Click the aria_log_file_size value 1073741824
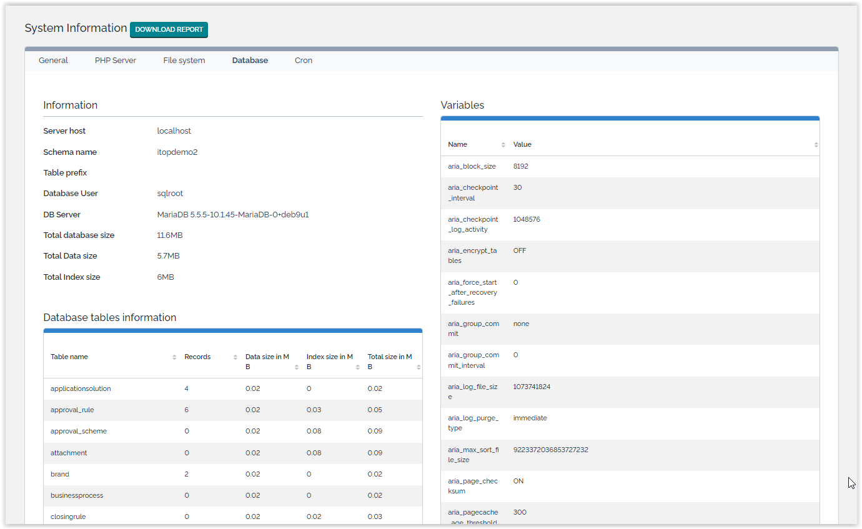 coord(532,387)
